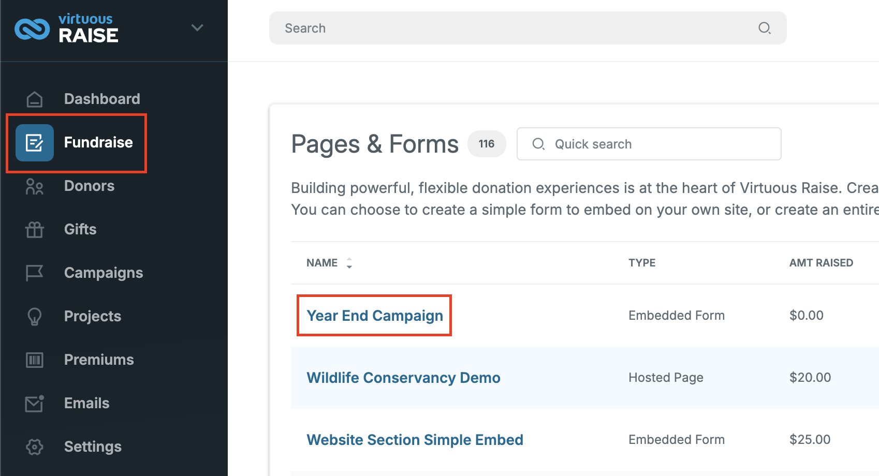
Task: Click the Gifts present box icon
Action: pos(35,229)
